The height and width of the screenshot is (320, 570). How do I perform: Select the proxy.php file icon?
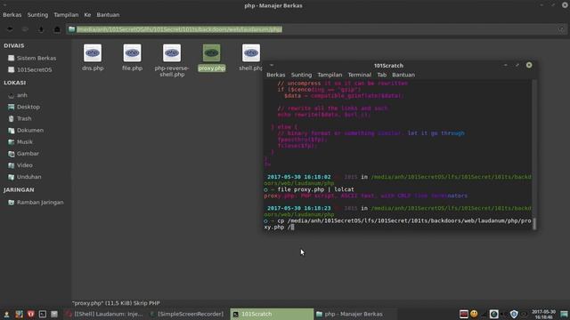pos(212,53)
